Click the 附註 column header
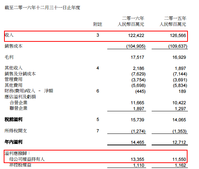 pyautogui.click(x=98, y=24)
